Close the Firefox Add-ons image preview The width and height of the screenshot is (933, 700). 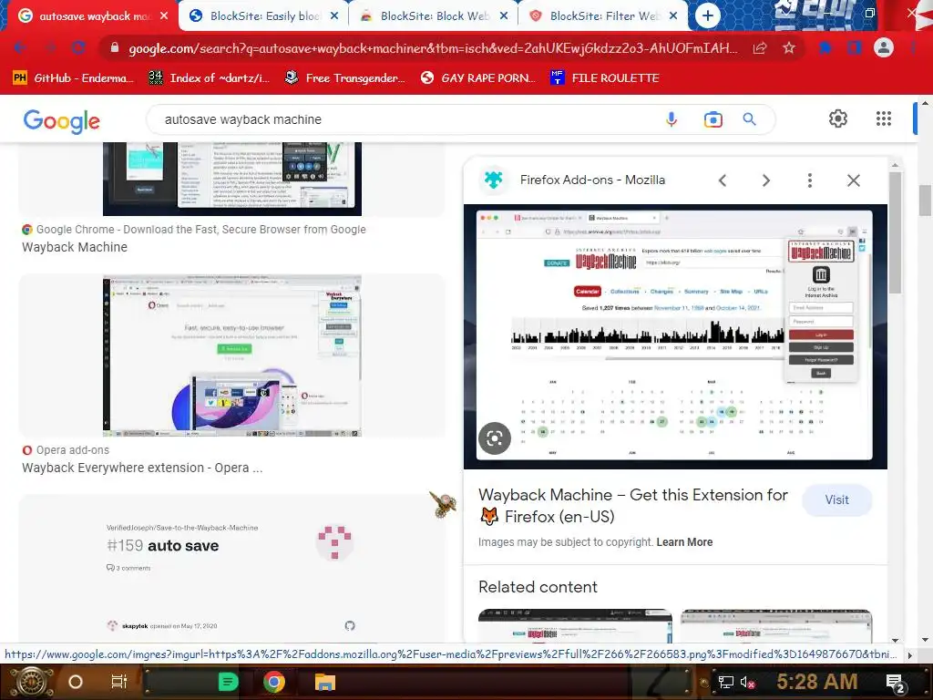click(853, 180)
